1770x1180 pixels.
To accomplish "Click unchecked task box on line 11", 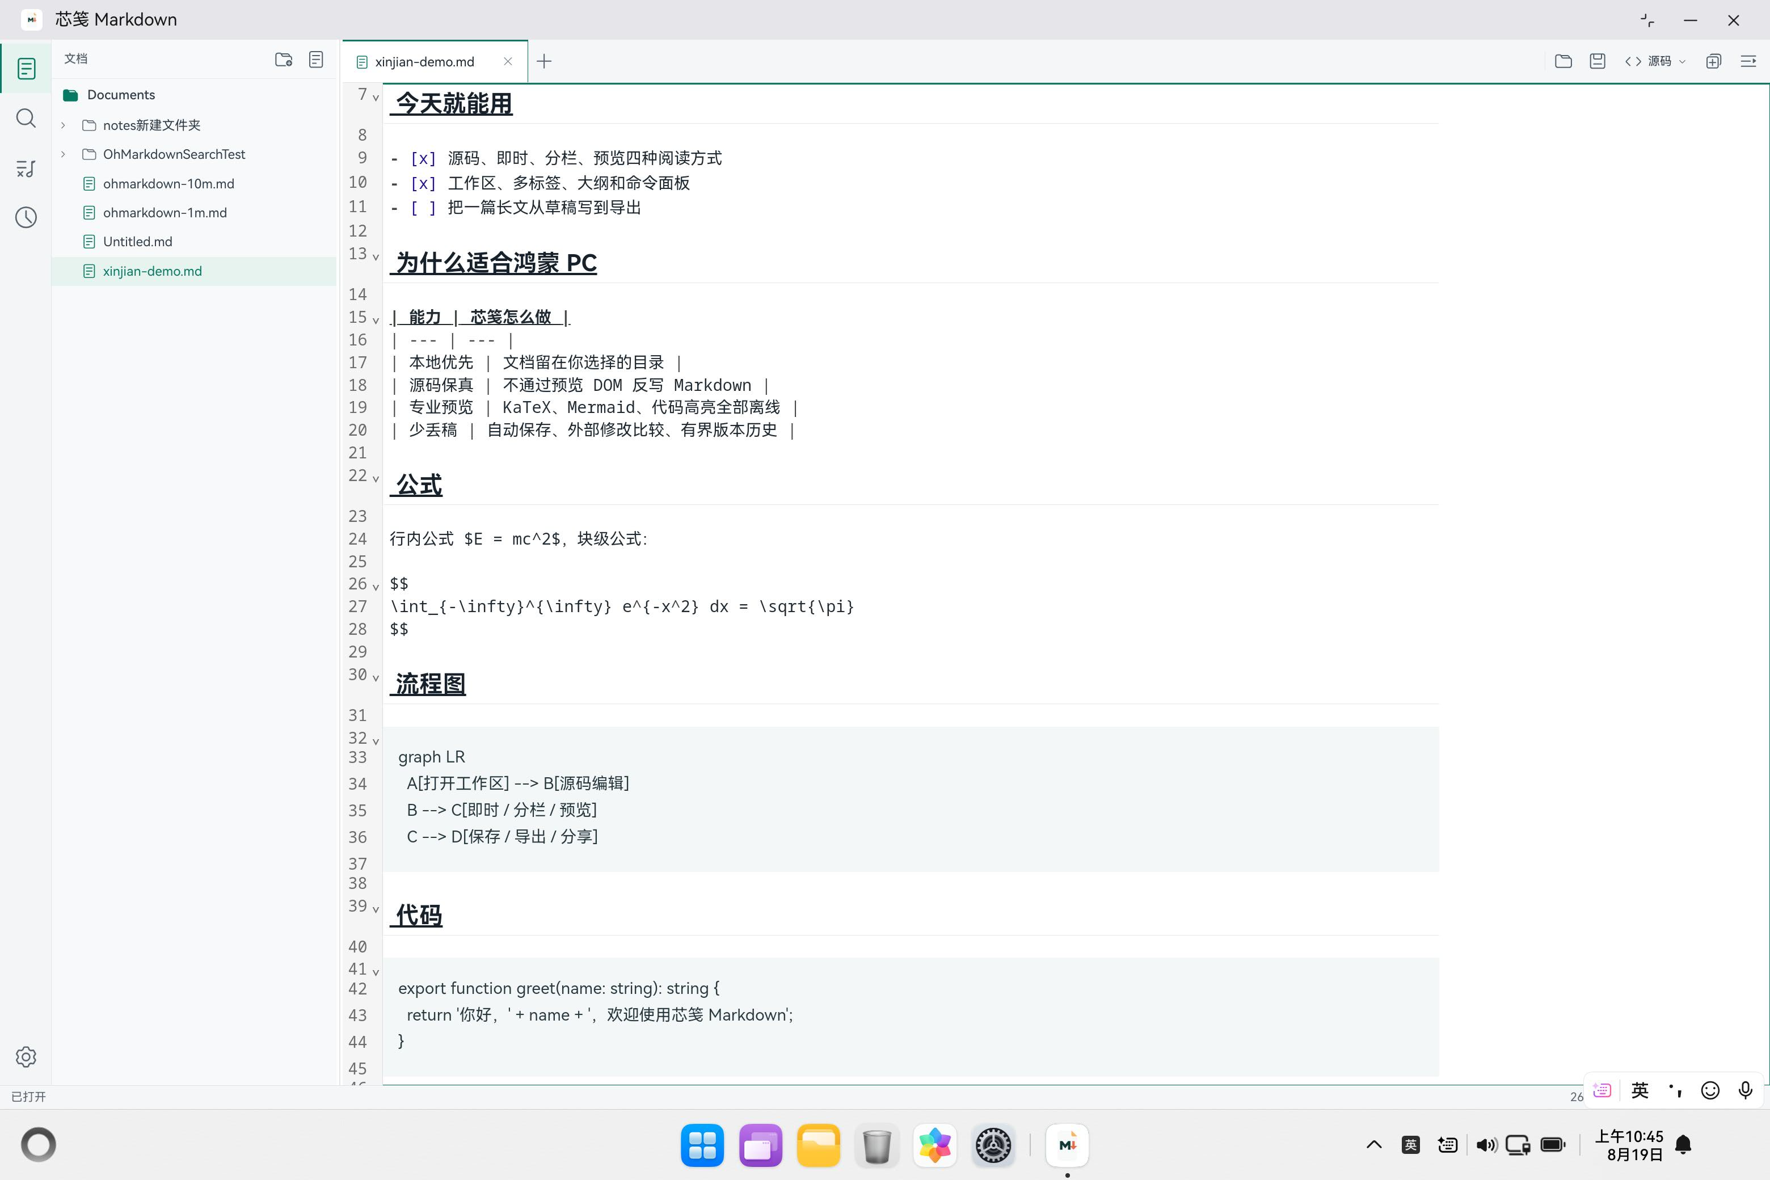I will point(423,208).
